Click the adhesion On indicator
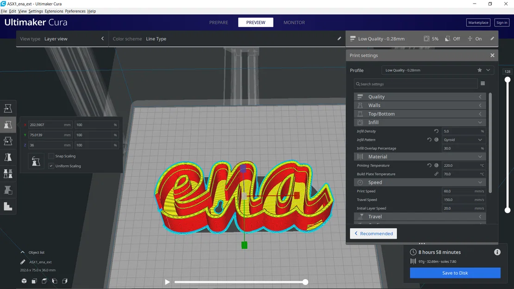 point(474,39)
